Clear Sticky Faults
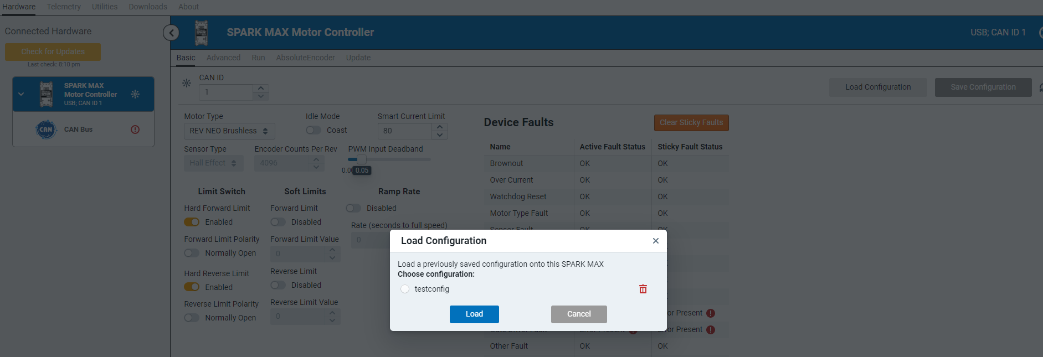 tap(691, 122)
